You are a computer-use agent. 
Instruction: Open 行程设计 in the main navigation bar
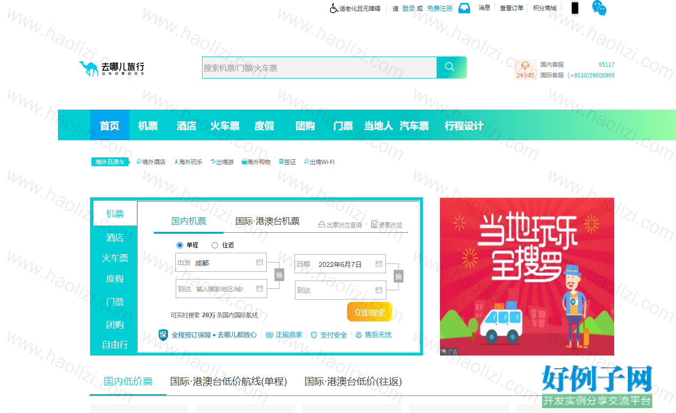[x=464, y=126]
